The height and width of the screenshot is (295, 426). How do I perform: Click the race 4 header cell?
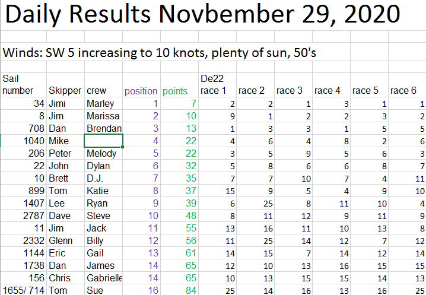coord(331,91)
